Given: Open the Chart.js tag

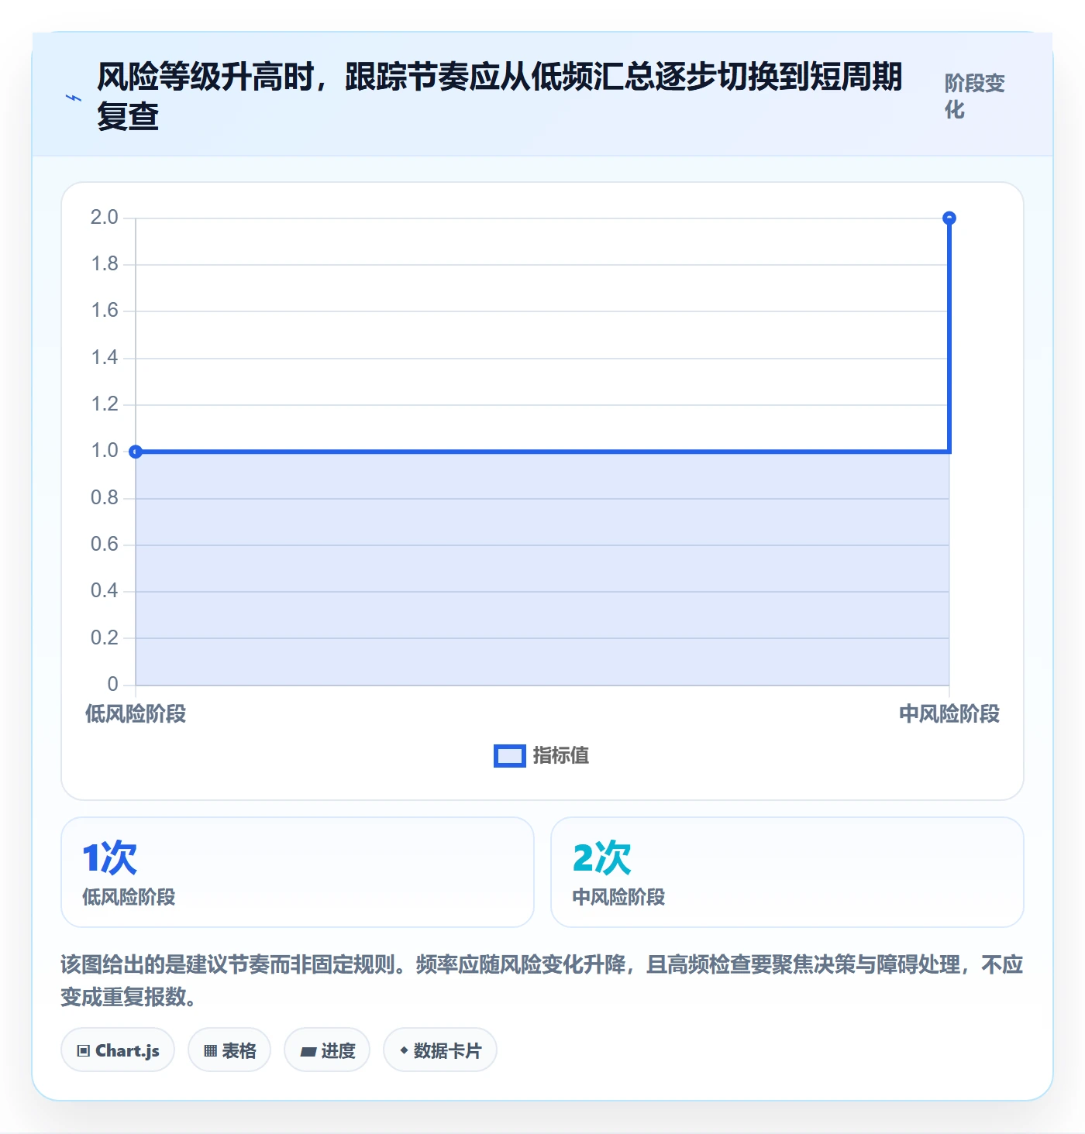Looking at the screenshot, I should click(118, 1050).
